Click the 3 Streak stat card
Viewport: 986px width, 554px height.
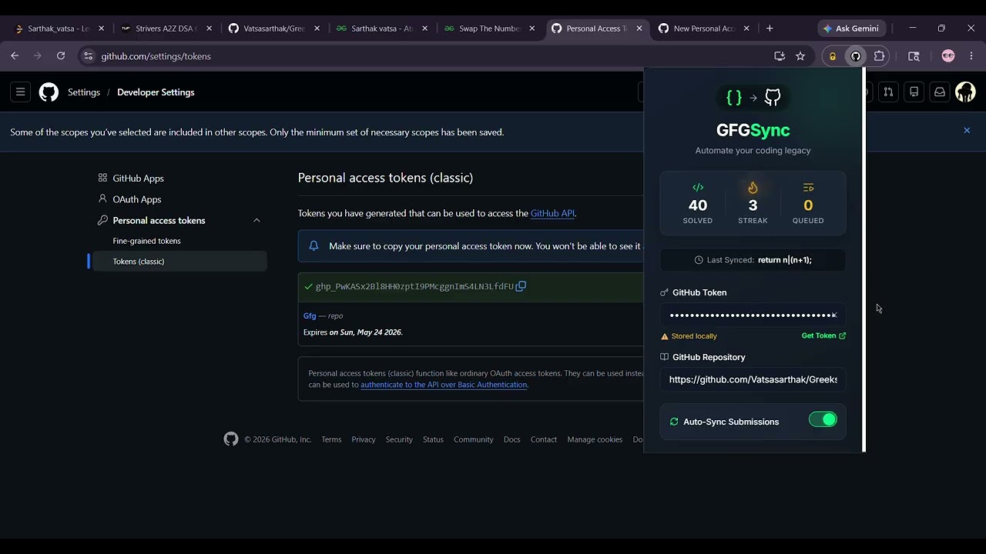point(753,204)
